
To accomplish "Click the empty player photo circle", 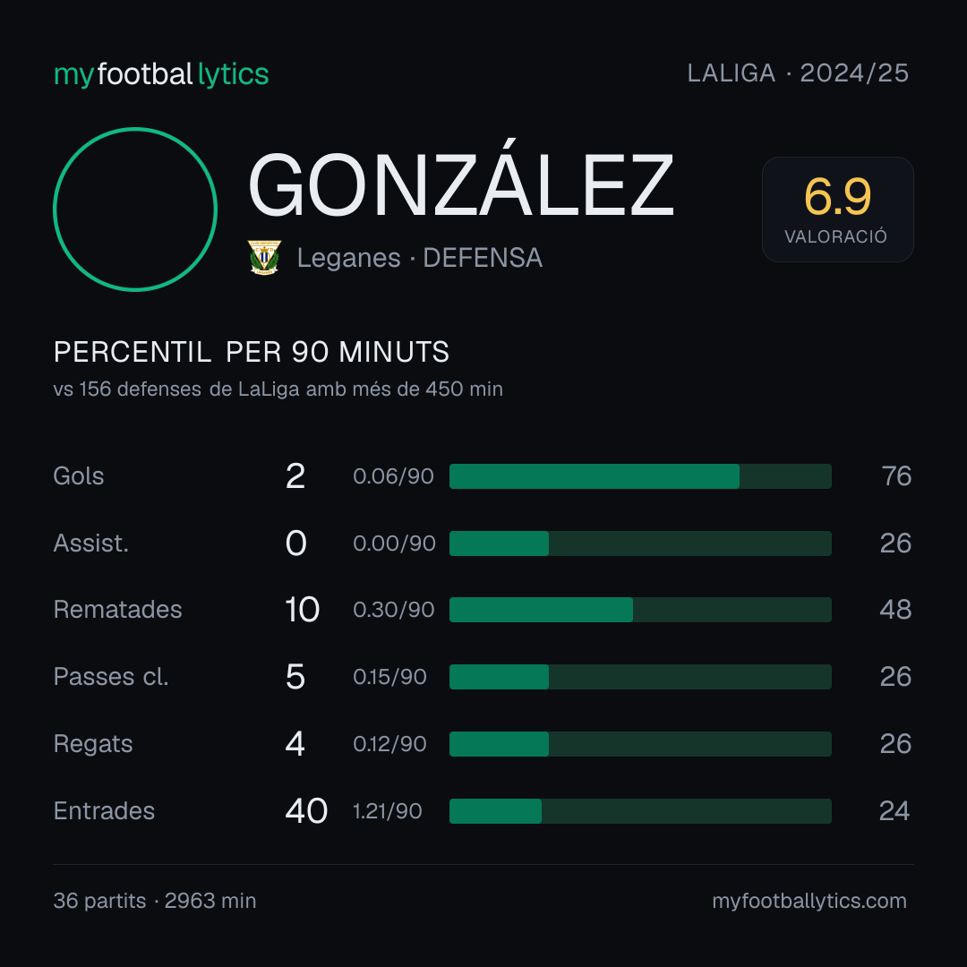I will point(135,210).
